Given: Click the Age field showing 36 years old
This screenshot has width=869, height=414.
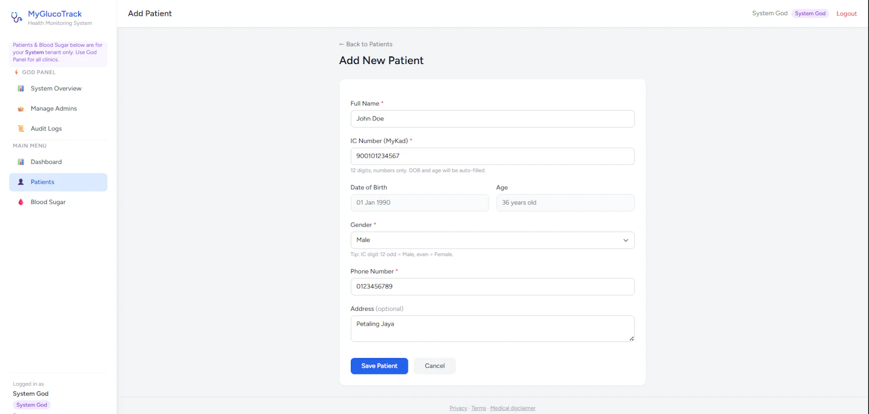Looking at the screenshot, I should coord(565,203).
